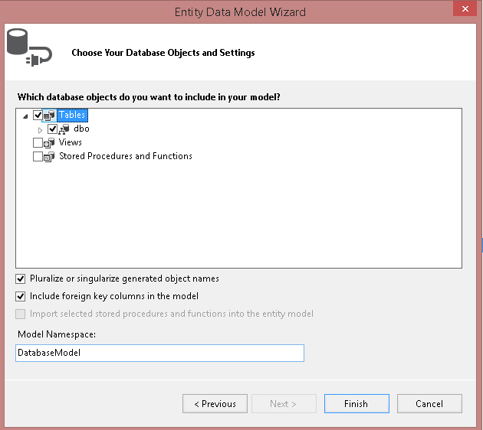The height and width of the screenshot is (430, 483).
Task: Select the Tables tree item label
Action: coord(72,116)
